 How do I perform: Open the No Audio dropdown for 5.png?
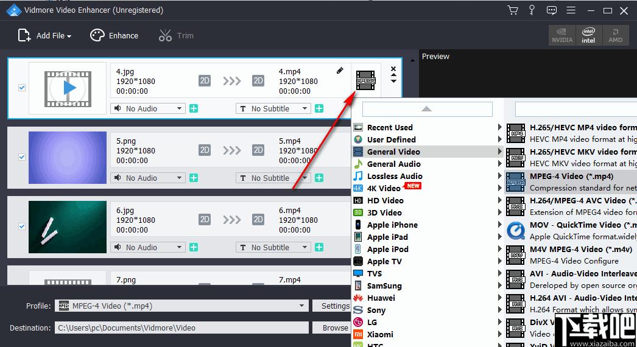(148, 178)
